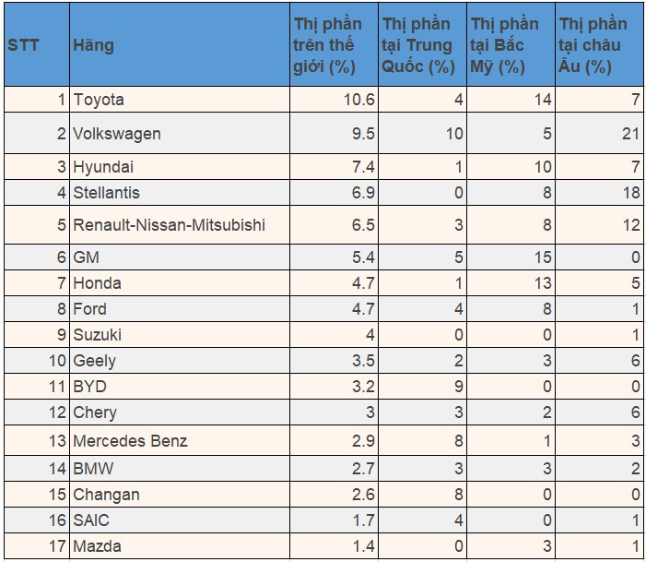Click Volkswagen's 21 Europe share cell
The image size is (646, 562).
599,133
